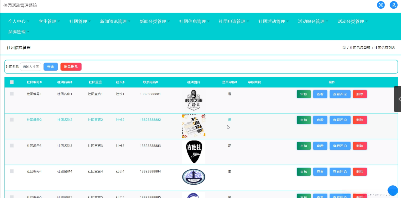Check the row for 社团编号4

click(12, 171)
